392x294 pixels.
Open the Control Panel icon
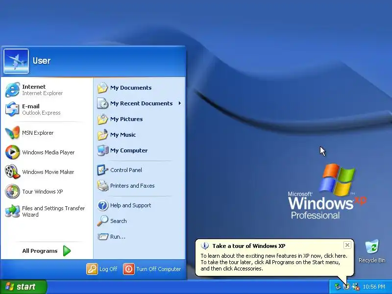pos(102,170)
